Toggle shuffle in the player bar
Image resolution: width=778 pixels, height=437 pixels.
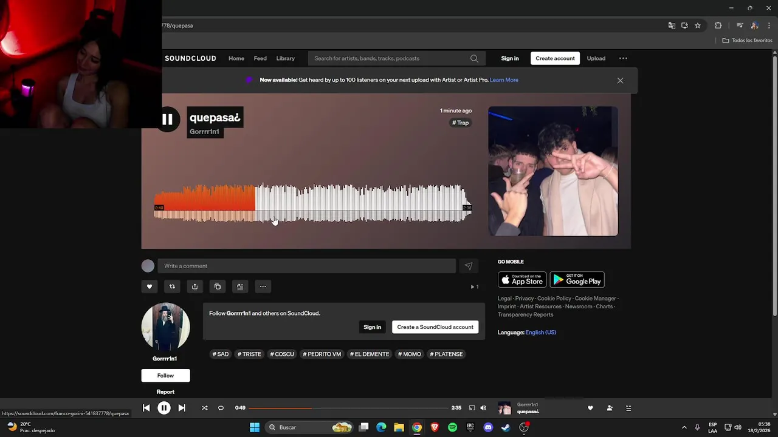point(204,408)
